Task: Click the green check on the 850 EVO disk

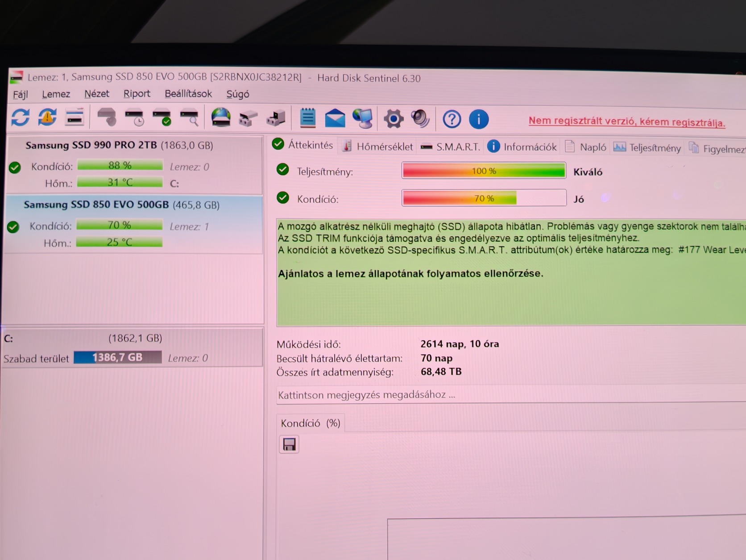Action: (13, 227)
